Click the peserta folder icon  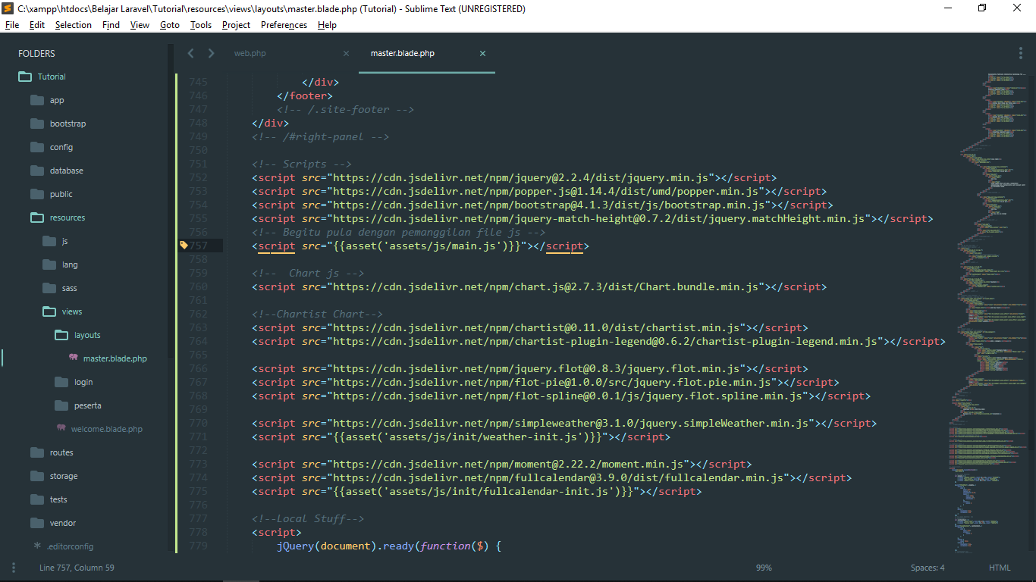61,405
